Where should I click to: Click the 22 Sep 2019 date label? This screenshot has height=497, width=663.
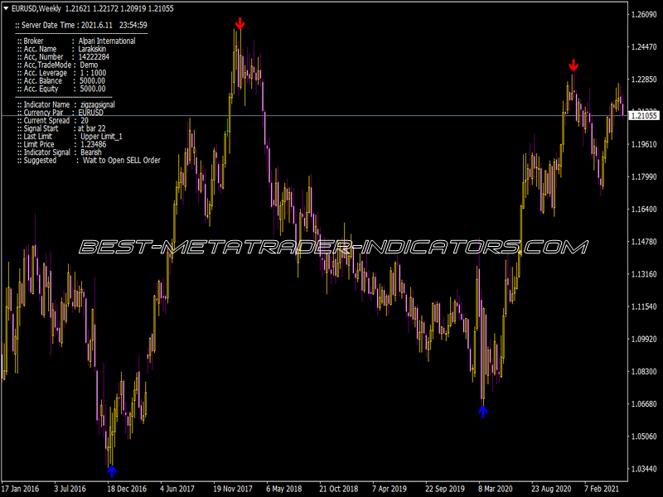[x=444, y=489]
